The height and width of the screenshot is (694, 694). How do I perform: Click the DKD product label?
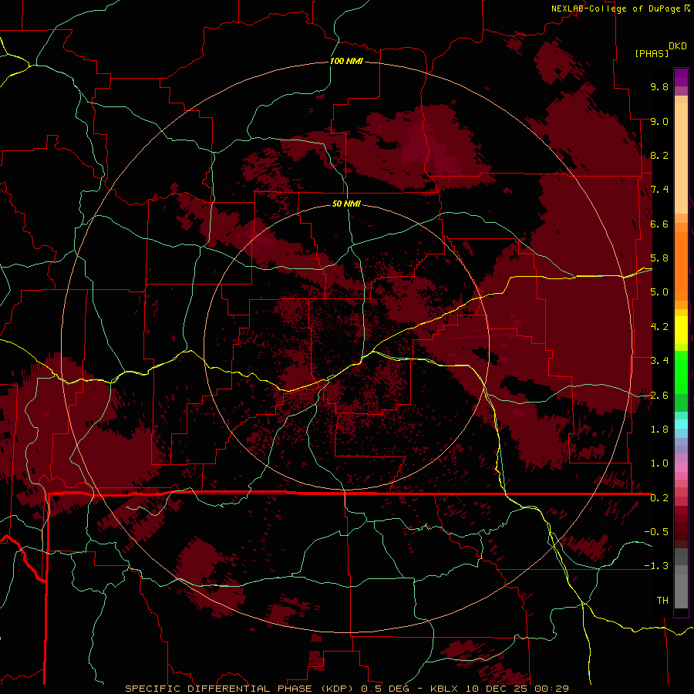point(677,46)
